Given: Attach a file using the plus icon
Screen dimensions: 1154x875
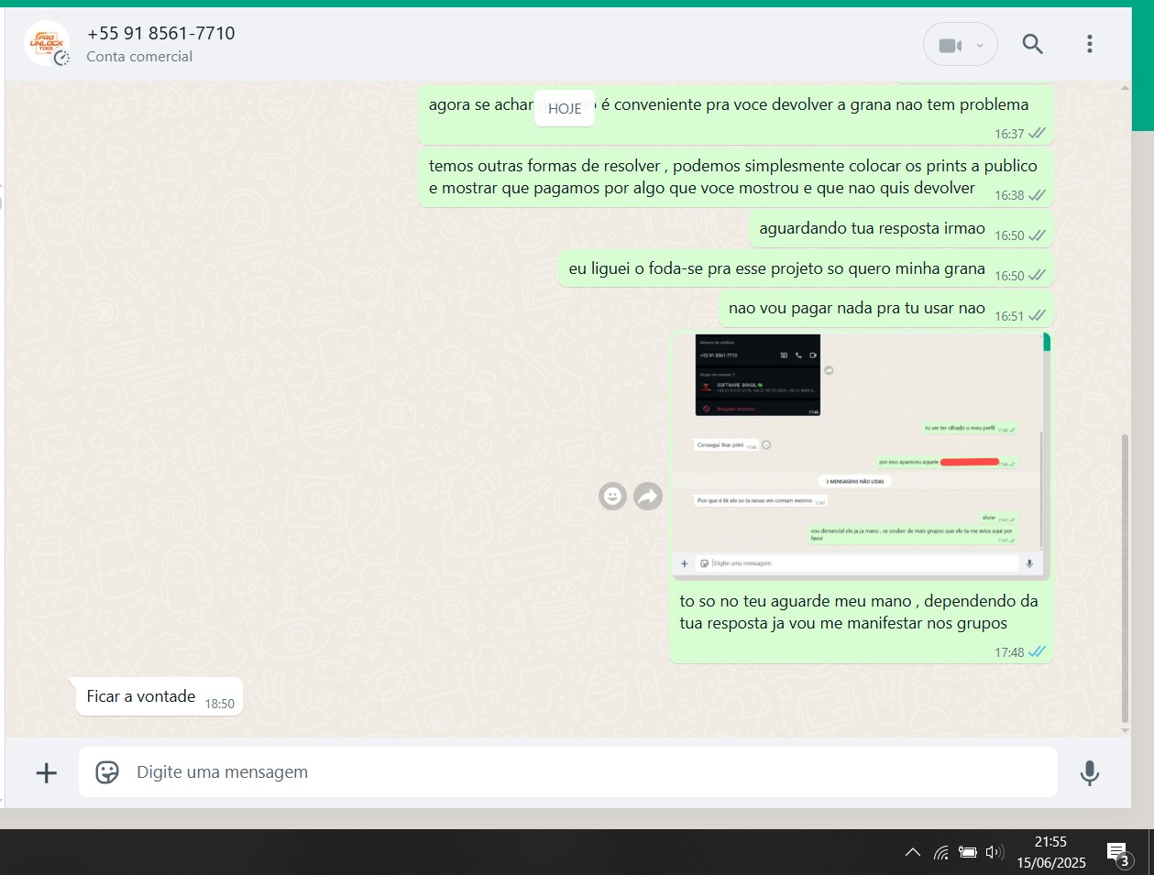Looking at the screenshot, I should pyautogui.click(x=45, y=772).
